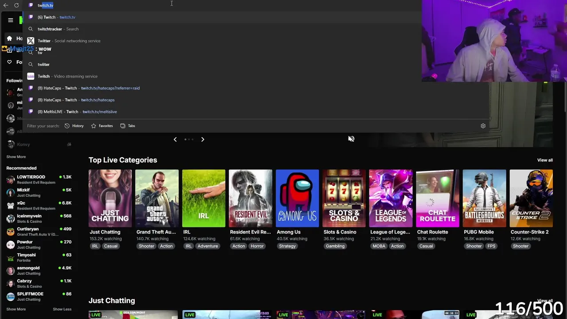
Task: Open iceinmyvein channel in Recommended
Action: coord(39,218)
